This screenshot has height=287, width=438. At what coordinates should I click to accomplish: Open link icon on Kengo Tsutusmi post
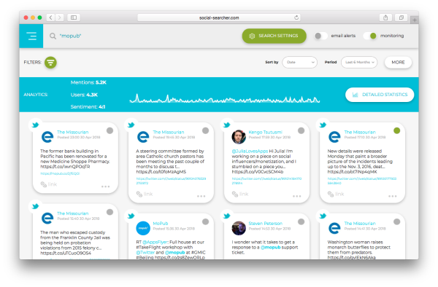click(235, 194)
